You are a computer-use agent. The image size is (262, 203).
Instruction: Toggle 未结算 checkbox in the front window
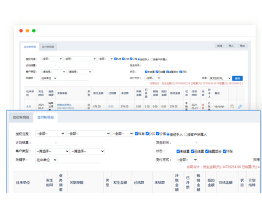click(x=178, y=151)
